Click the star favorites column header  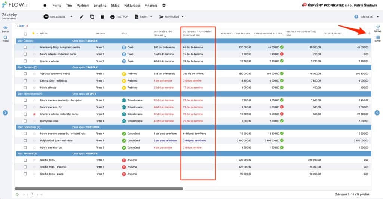tap(33, 33)
